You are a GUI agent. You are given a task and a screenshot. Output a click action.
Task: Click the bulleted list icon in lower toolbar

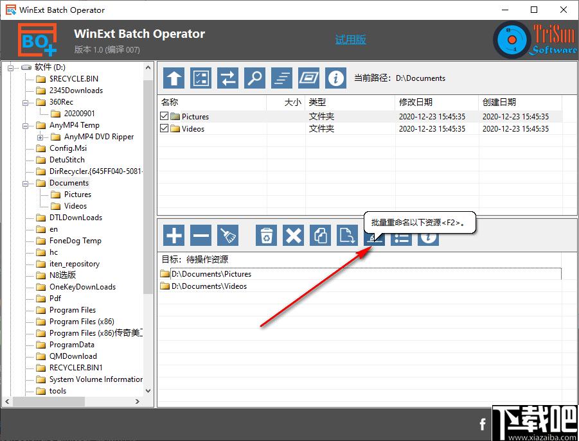(401, 239)
